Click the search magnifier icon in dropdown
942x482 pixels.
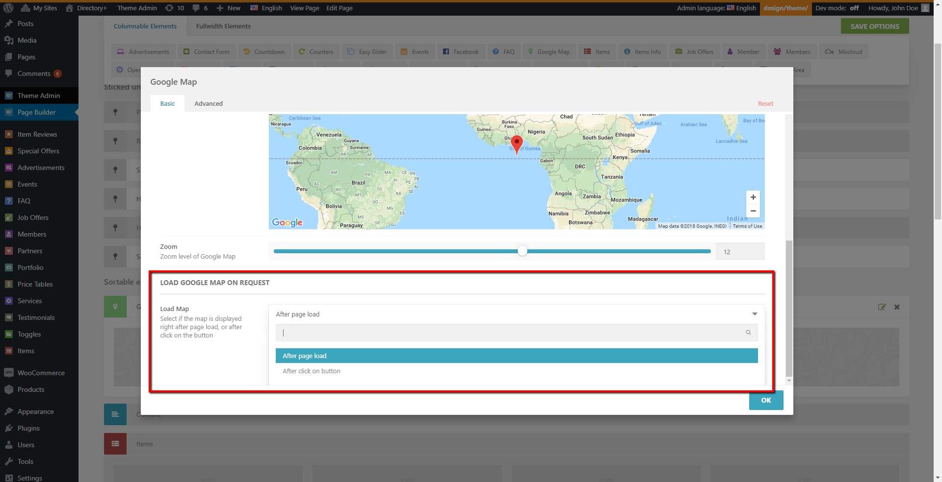pos(748,333)
